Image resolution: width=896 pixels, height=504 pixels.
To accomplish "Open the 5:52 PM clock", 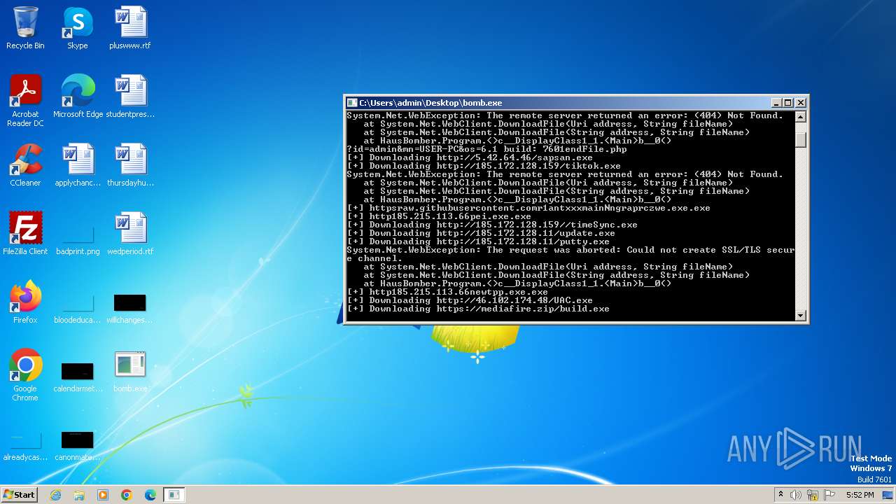I will pyautogui.click(x=860, y=495).
